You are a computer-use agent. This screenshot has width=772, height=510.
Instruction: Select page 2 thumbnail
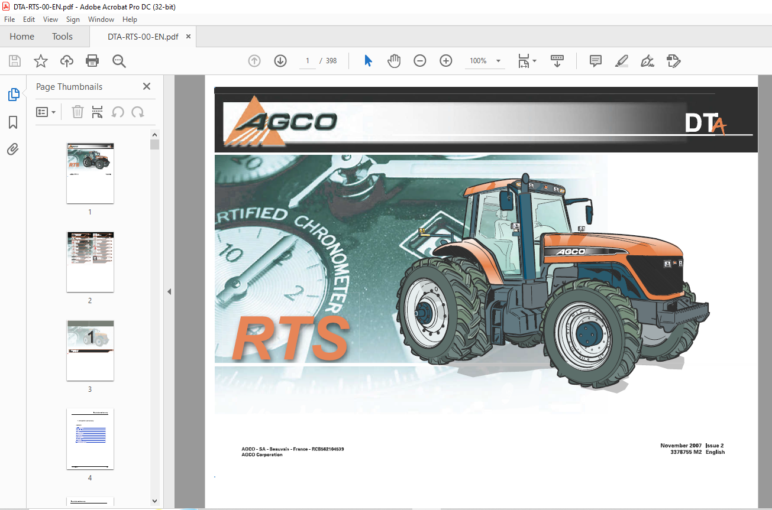tap(90, 262)
